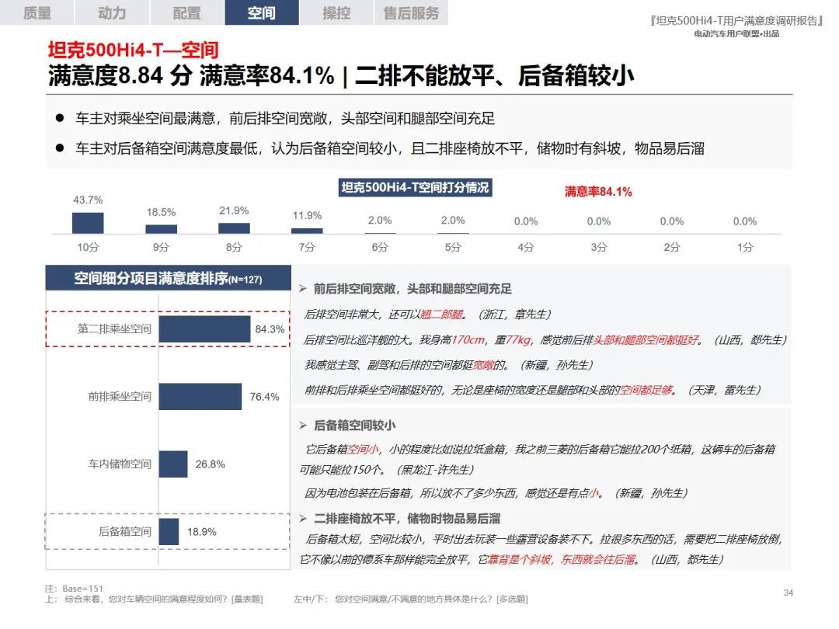Click the chart title 坦克500Hi4-T空间打分情况
The image size is (839, 629).
point(415,187)
